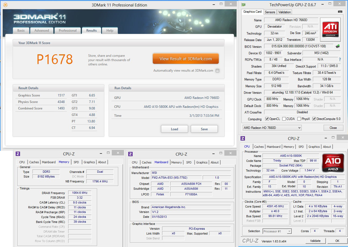
Task: Click the Multiplier value x 46.0
Action: click(x=275, y=211)
